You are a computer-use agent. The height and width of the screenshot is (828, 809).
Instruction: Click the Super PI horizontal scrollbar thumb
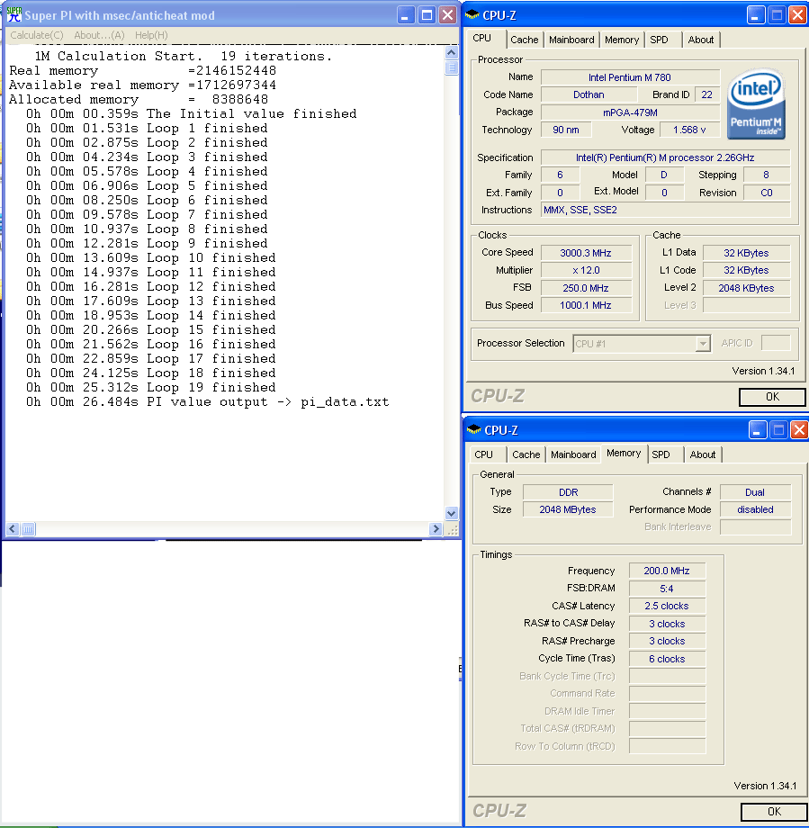[29, 528]
